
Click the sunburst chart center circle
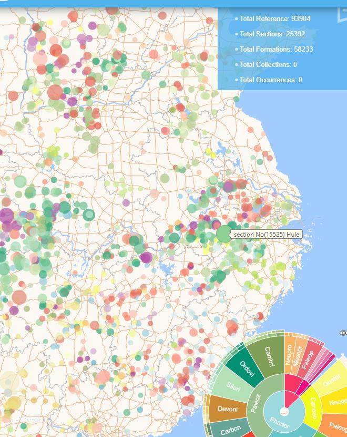[x=284, y=411]
